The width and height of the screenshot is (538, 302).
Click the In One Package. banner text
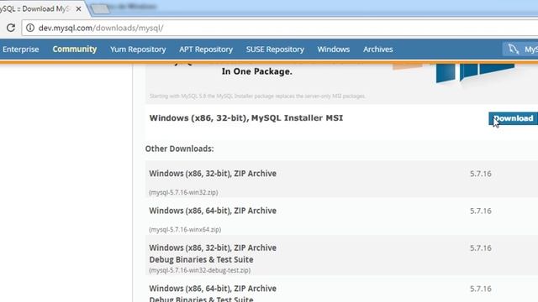pyautogui.click(x=257, y=71)
